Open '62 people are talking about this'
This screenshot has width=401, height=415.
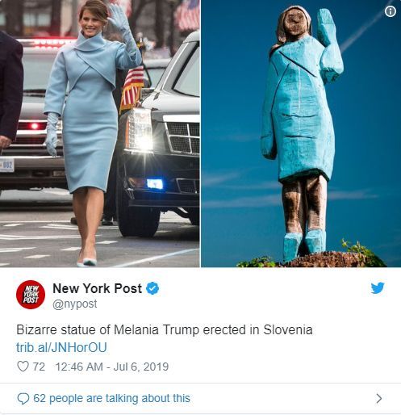111,398
